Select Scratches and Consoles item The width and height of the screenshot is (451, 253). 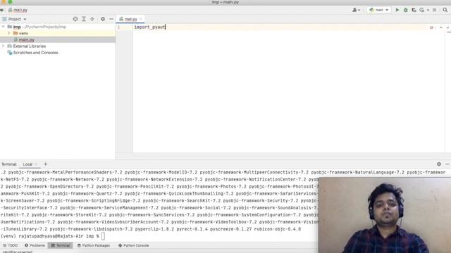[x=35, y=53]
